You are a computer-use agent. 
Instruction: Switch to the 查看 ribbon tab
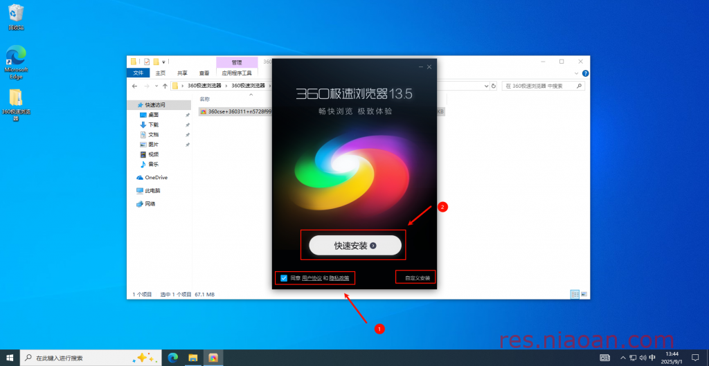pyautogui.click(x=204, y=73)
